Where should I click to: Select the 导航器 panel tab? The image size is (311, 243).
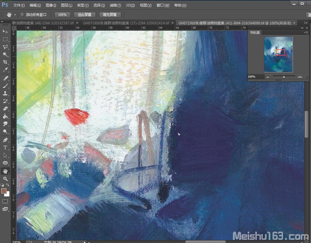pos(255,32)
